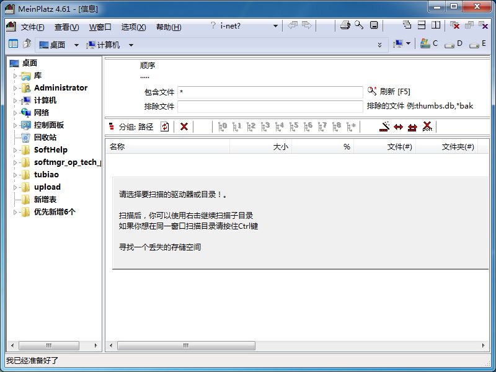This screenshot has height=372, width=496.
Task: Click the print icon in toolbar
Action: [345, 25]
